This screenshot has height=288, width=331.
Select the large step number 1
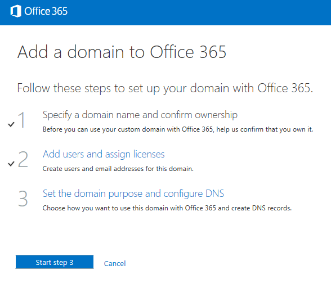coord(22,120)
